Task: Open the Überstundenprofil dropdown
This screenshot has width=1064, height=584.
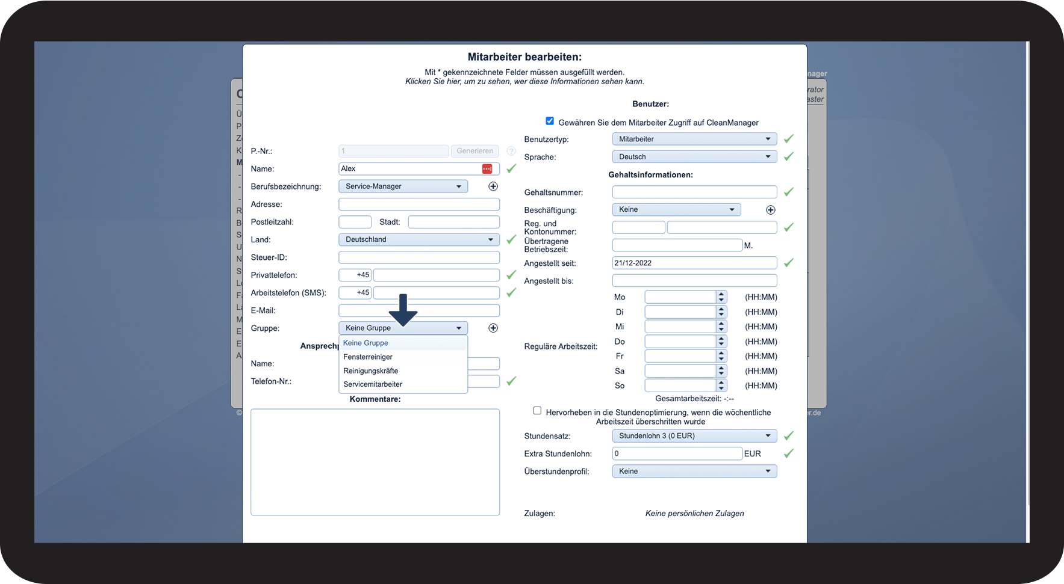Action: point(694,472)
